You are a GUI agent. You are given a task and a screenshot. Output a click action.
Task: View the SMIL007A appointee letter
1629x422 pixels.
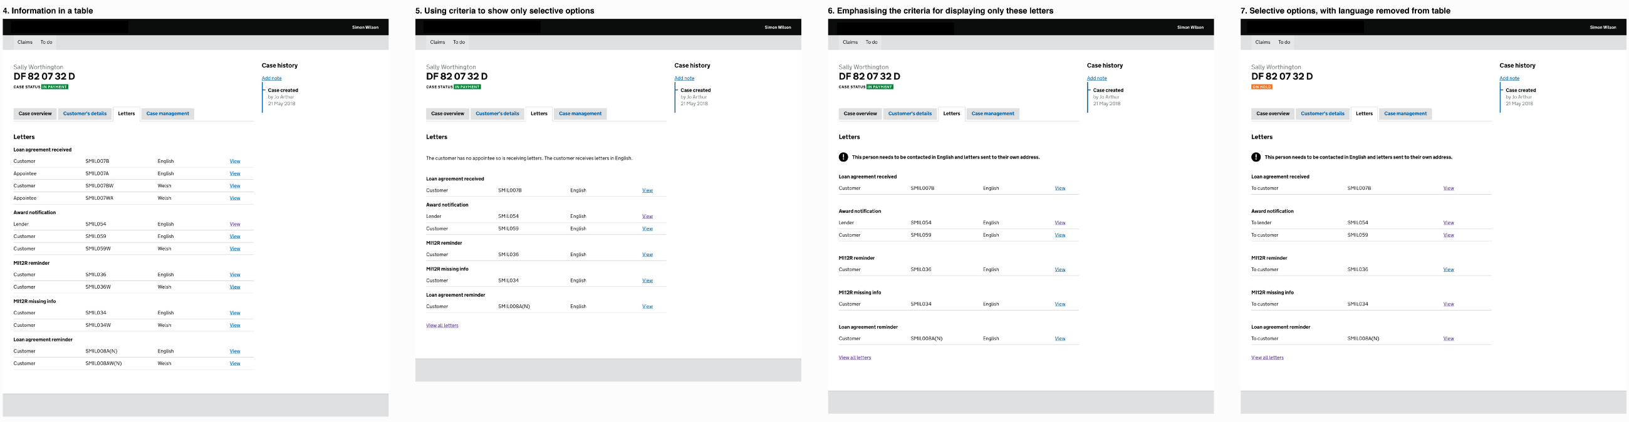pyautogui.click(x=234, y=173)
